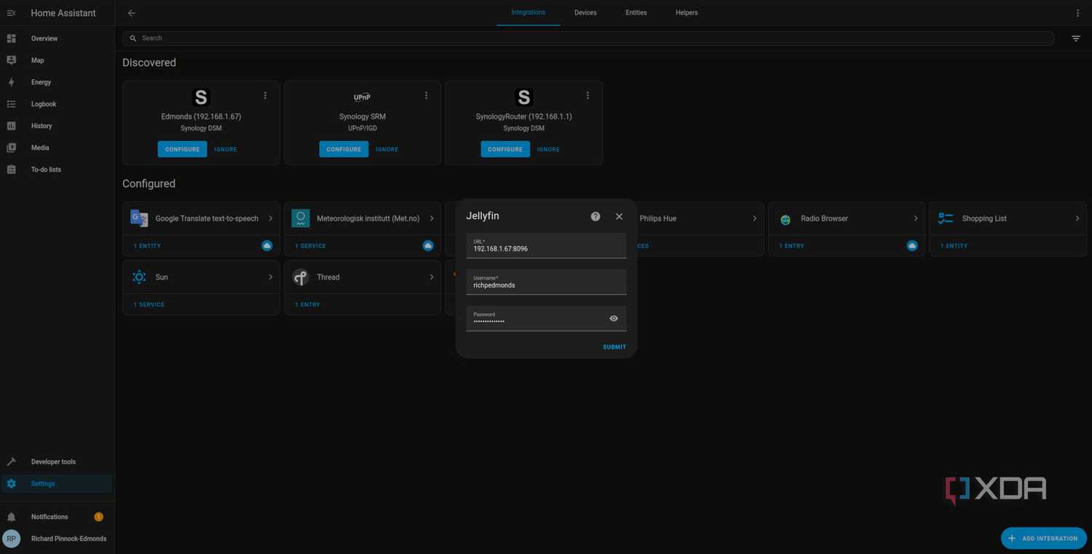
Task: Click the integrations search field
Action: tap(588, 38)
